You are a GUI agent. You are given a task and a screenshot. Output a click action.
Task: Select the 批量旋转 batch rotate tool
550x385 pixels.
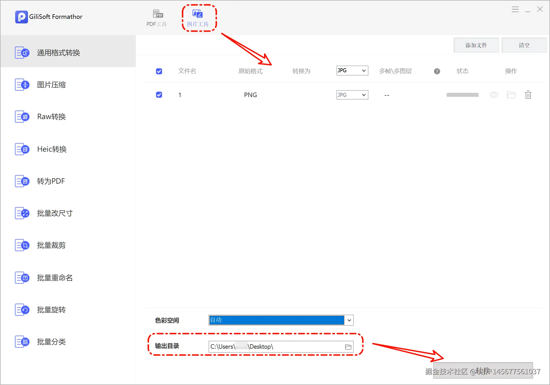51,310
